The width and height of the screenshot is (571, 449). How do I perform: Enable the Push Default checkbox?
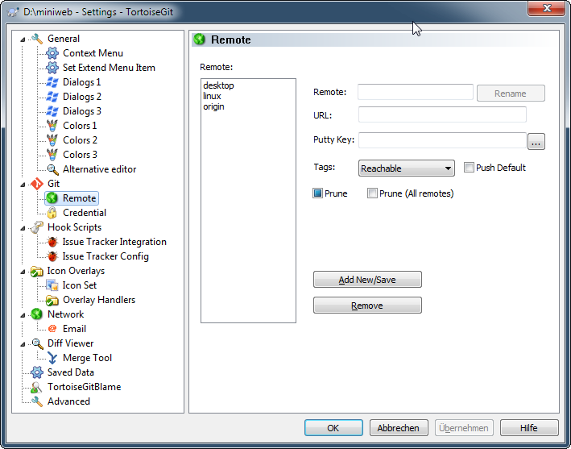[x=469, y=168]
